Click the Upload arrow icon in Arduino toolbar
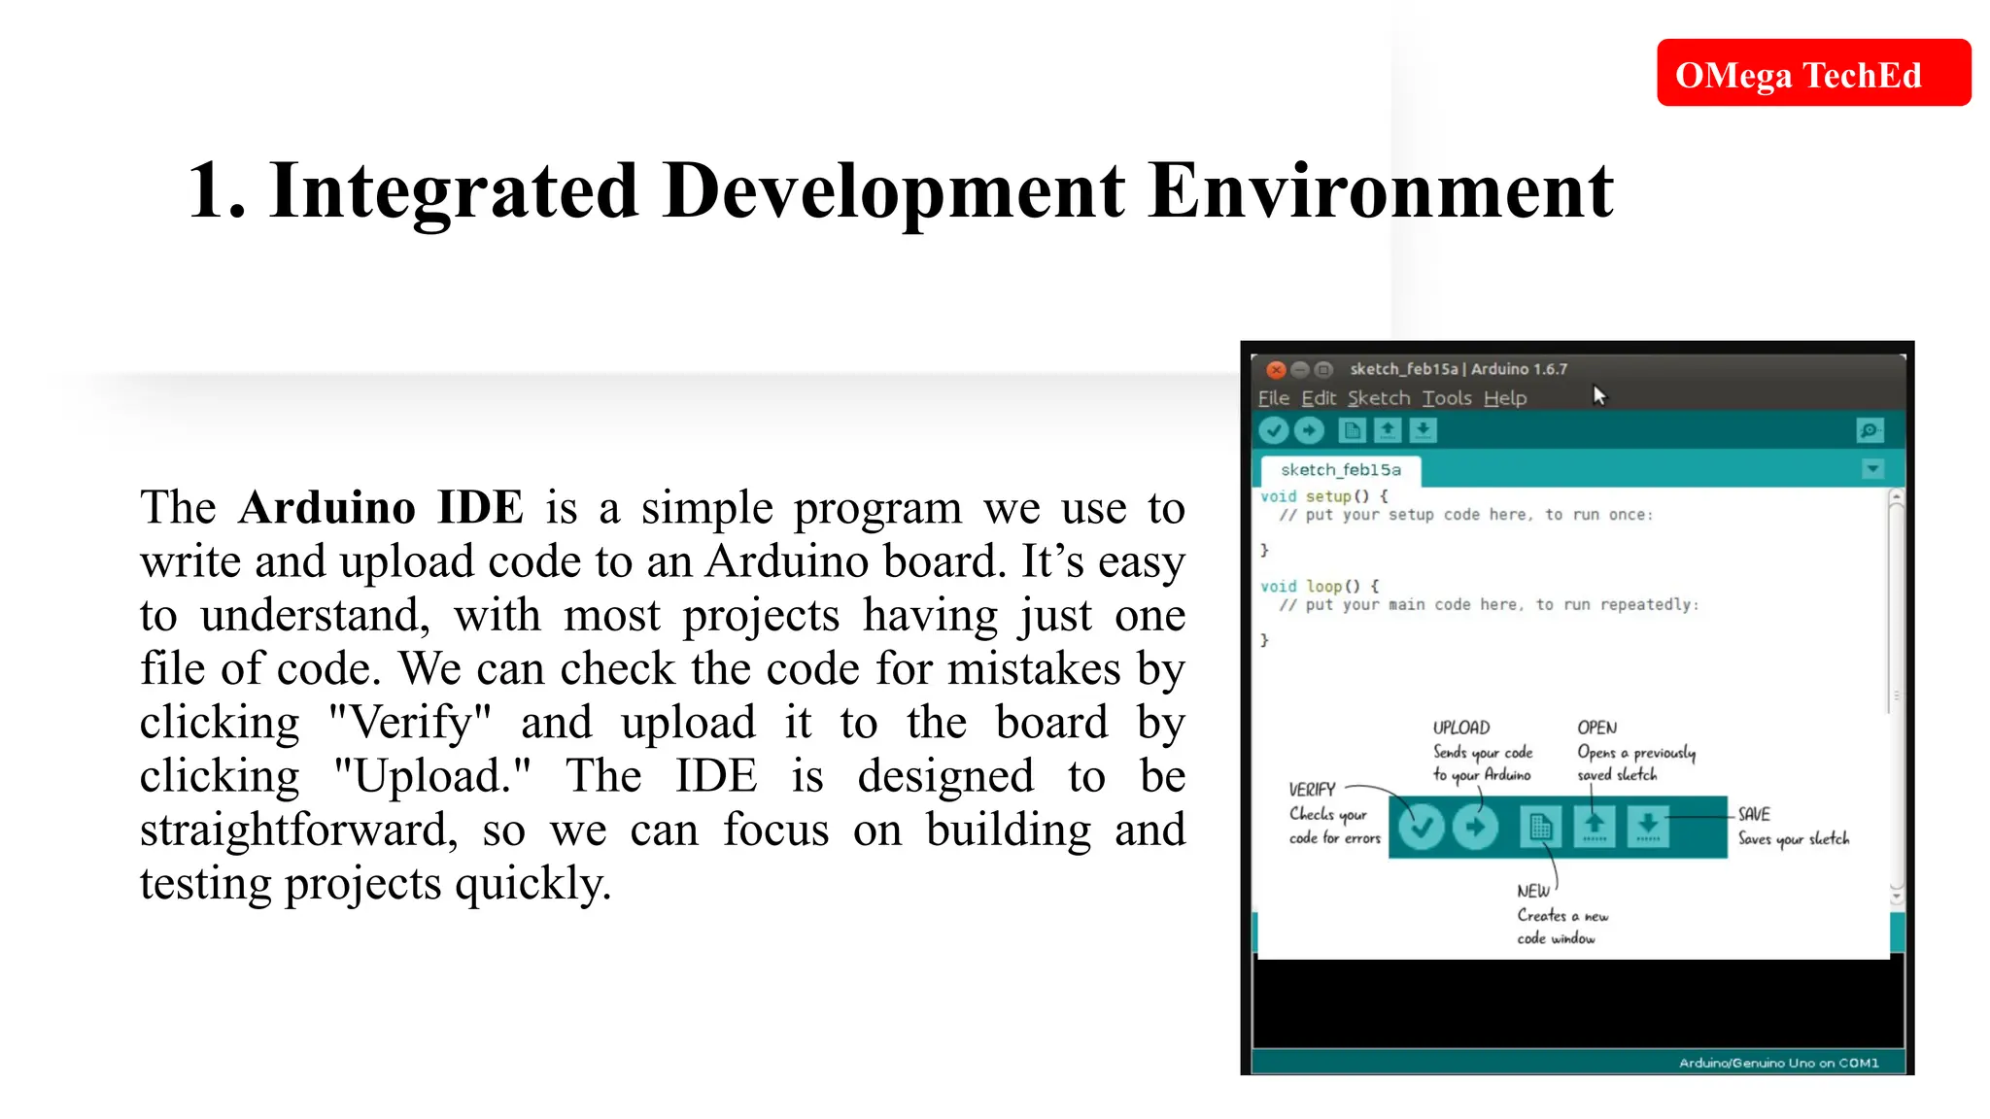The width and height of the screenshot is (1990, 1119). coord(1310,430)
